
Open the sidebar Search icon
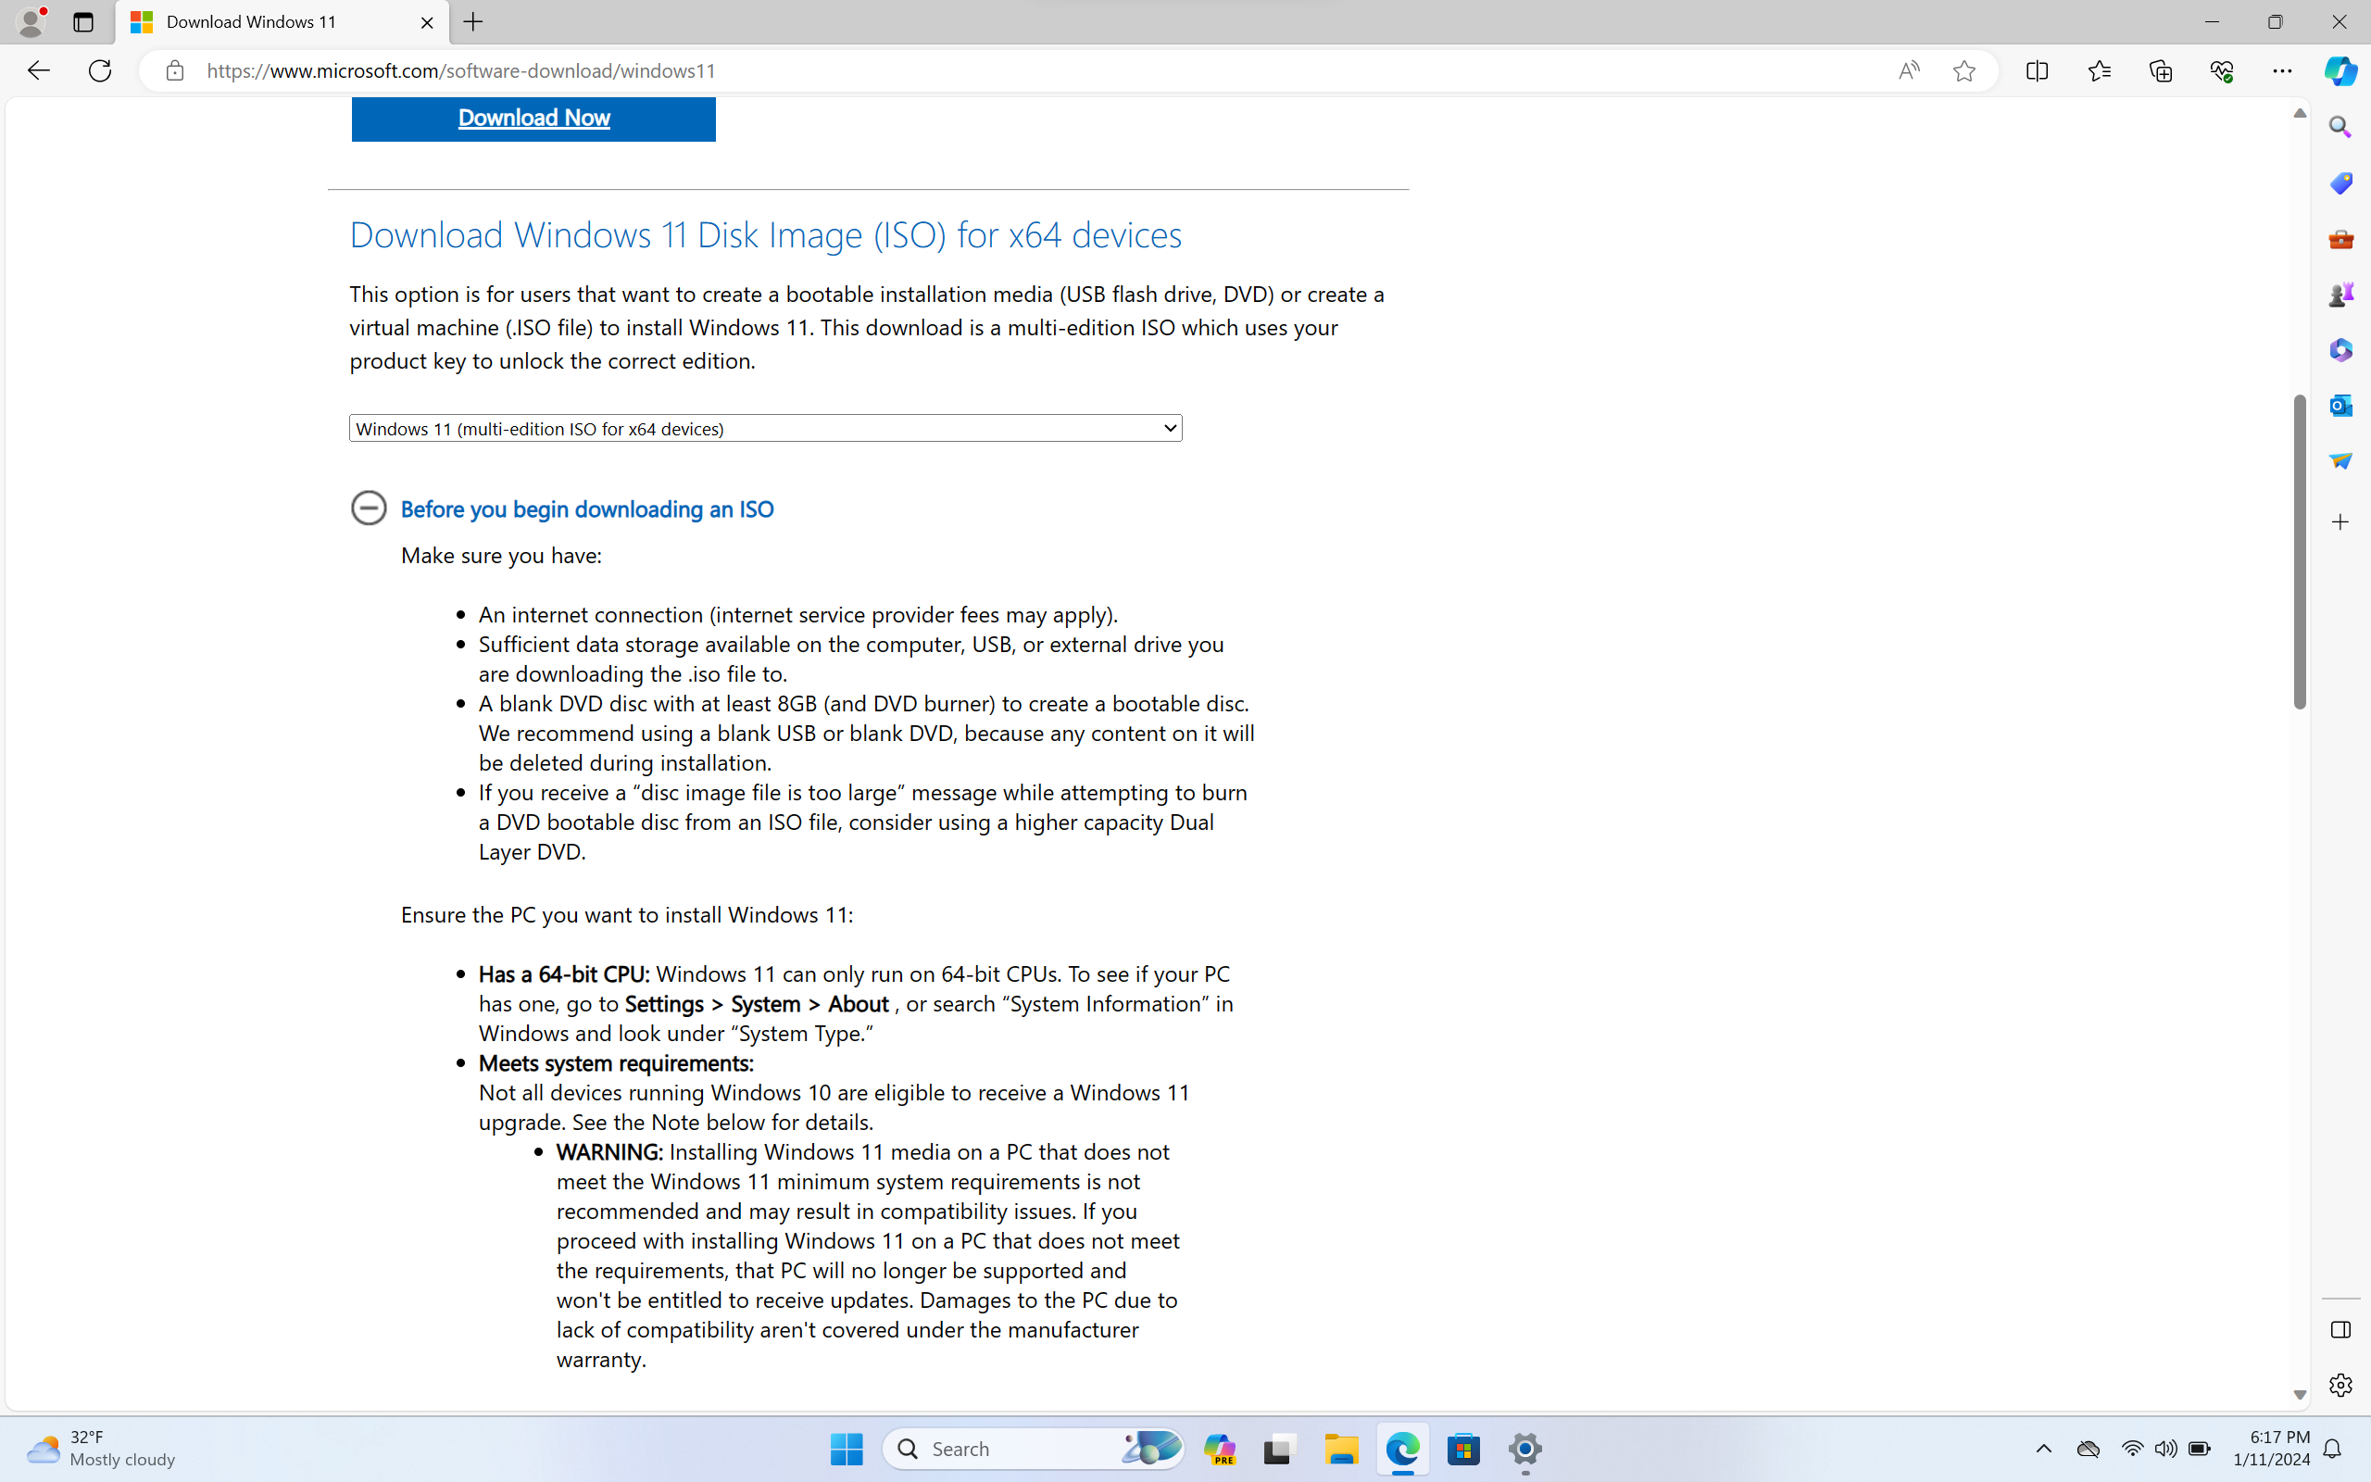pos(2340,128)
